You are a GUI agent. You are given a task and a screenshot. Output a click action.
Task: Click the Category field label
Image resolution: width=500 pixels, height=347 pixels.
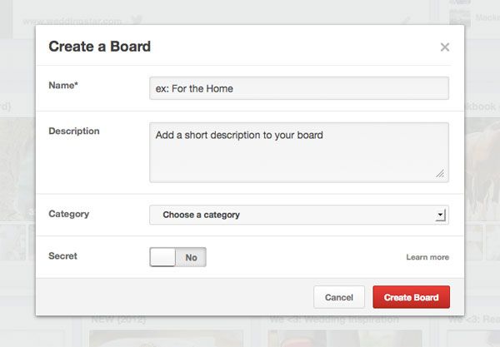pos(69,214)
